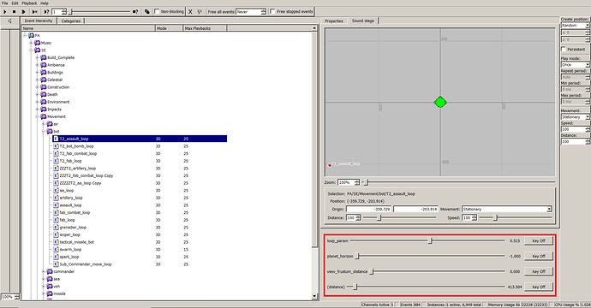Click the Death folder icon
591x308 pixels.
pyautogui.click(x=44, y=94)
